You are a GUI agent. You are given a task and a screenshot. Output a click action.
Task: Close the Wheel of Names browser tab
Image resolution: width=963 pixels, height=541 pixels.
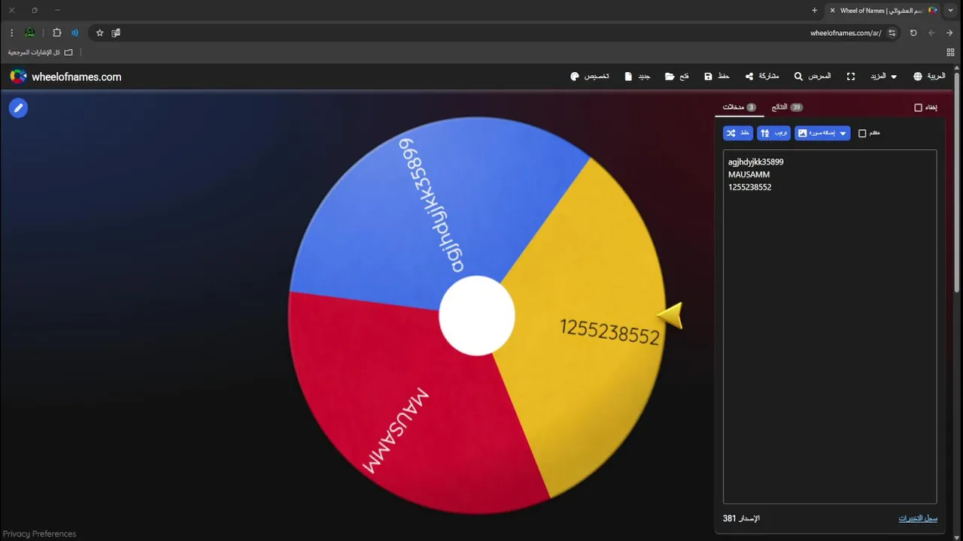tap(832, 11)
